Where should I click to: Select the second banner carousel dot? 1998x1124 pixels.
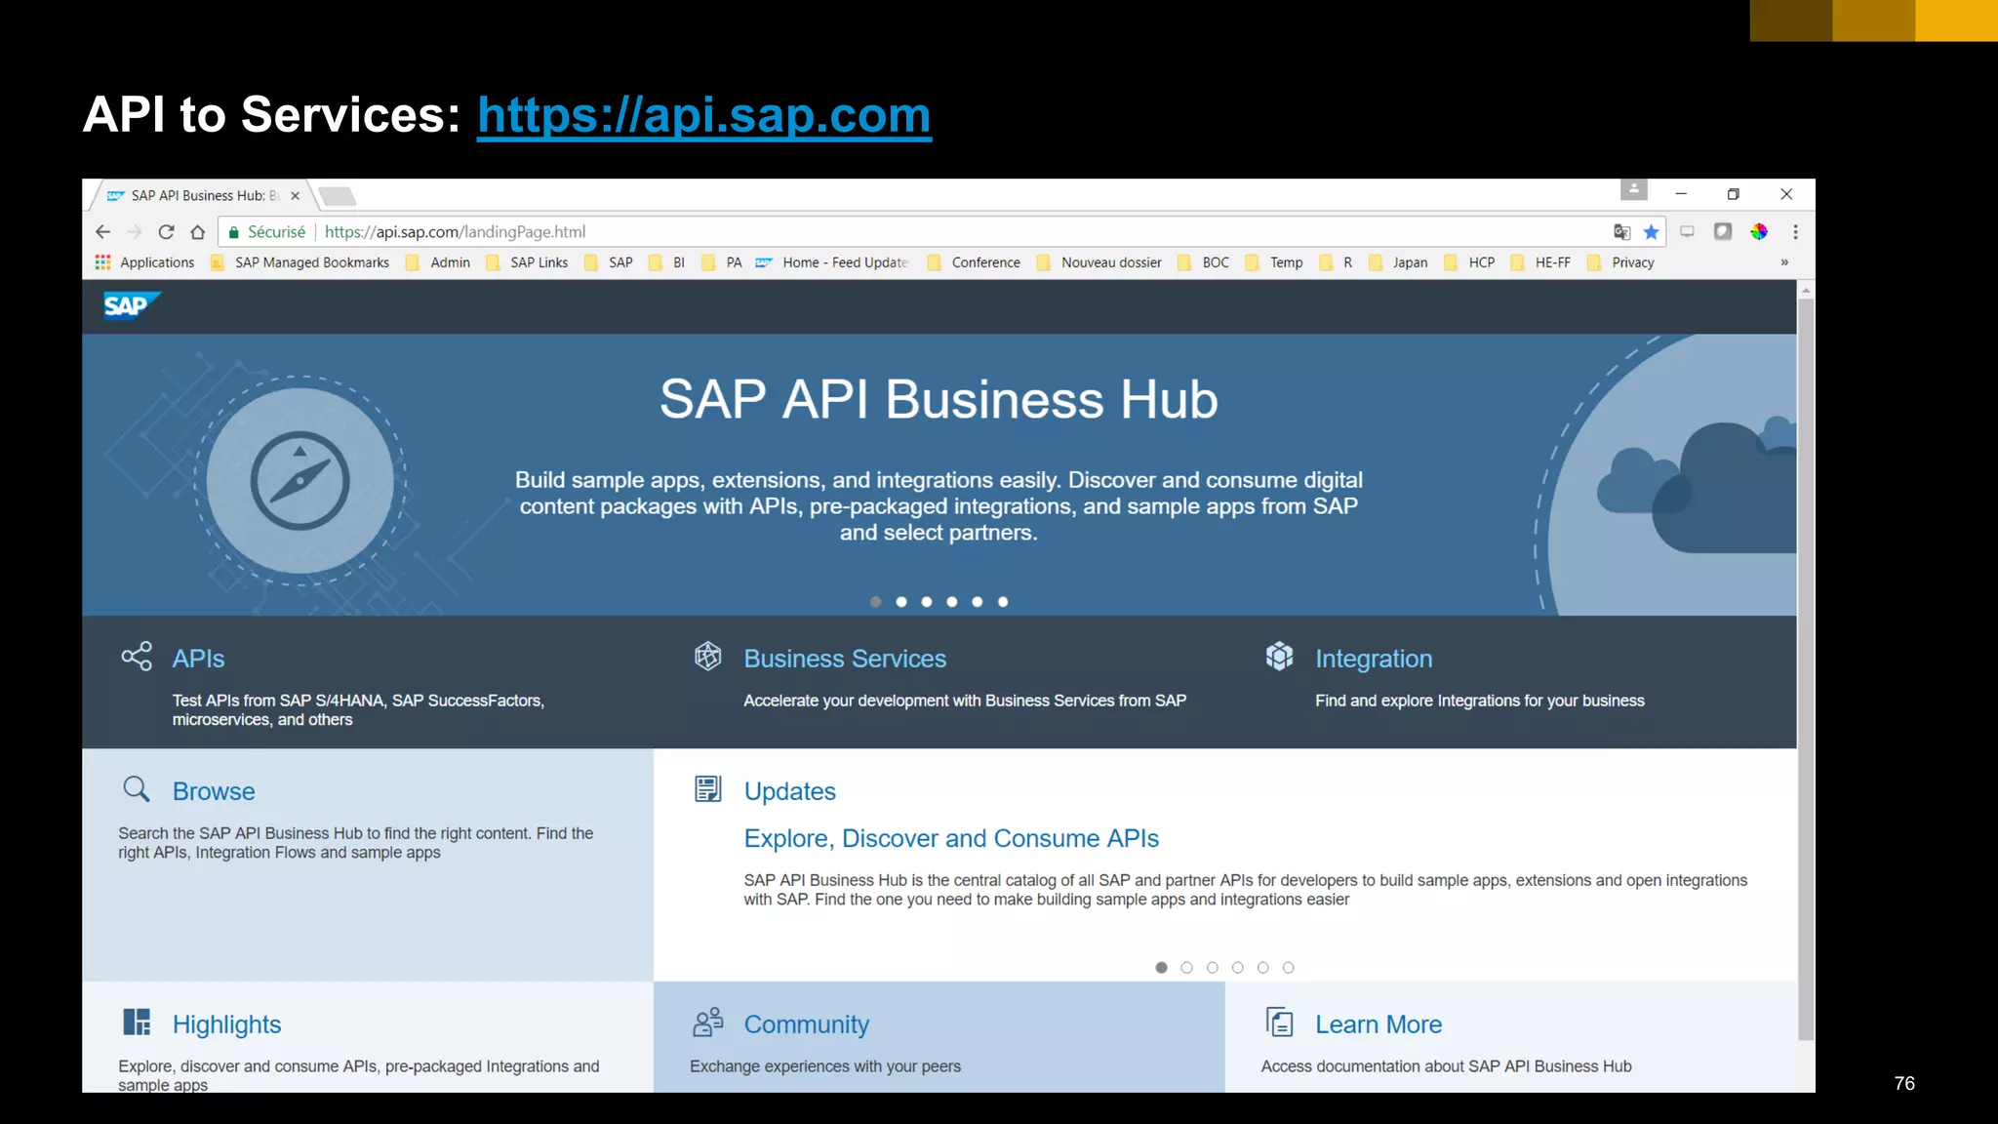[901, 602]
